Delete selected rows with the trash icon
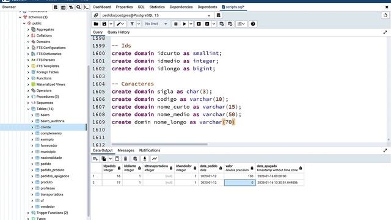Viewport: 391px width, 220px height. [x=125, y=159]
